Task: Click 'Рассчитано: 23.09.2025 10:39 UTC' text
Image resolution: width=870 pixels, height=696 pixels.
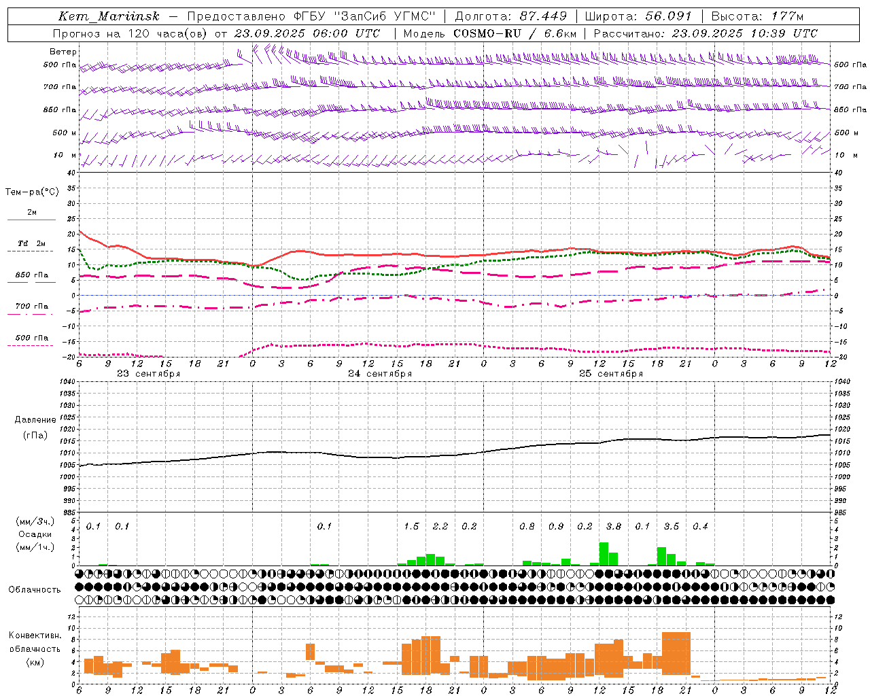Action: (x=706, y=33)
